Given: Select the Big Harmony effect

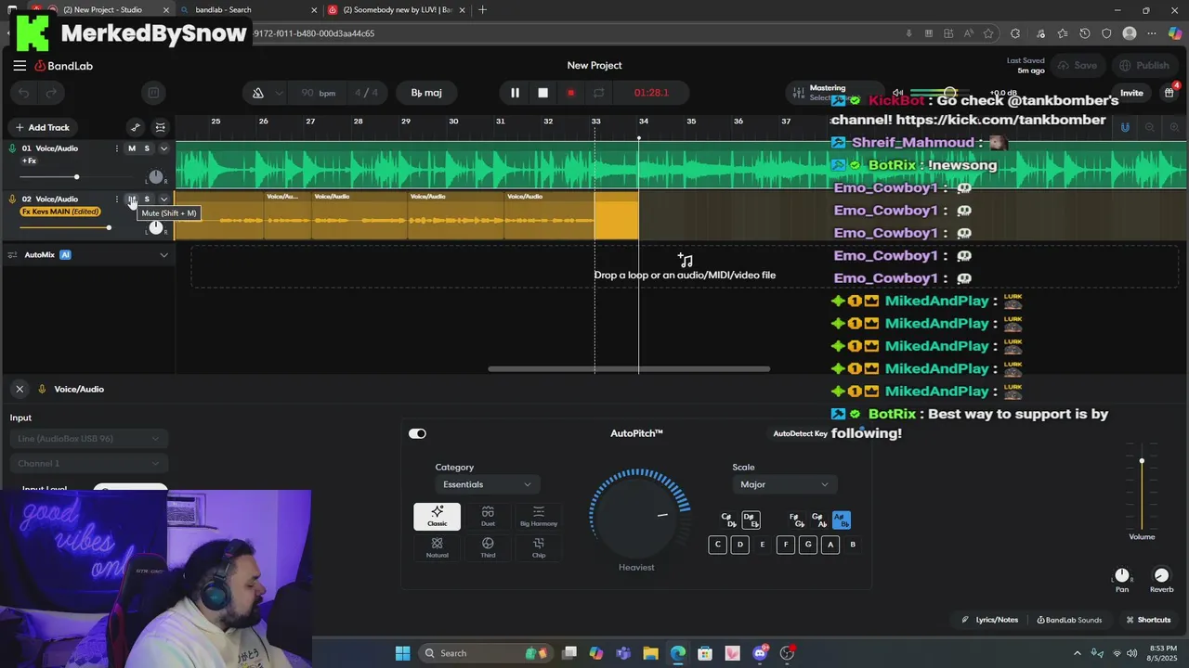Looking at the screenshot, I should (x=539, y=517).
